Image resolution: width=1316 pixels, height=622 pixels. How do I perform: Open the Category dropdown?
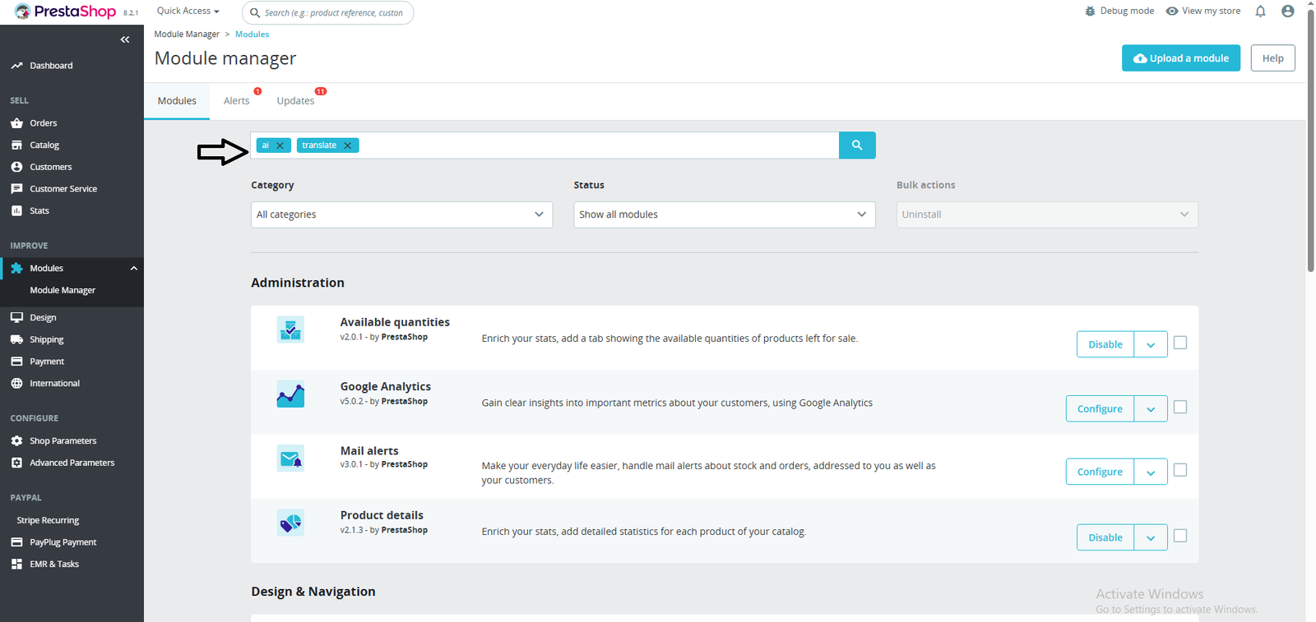coord(401,214)
